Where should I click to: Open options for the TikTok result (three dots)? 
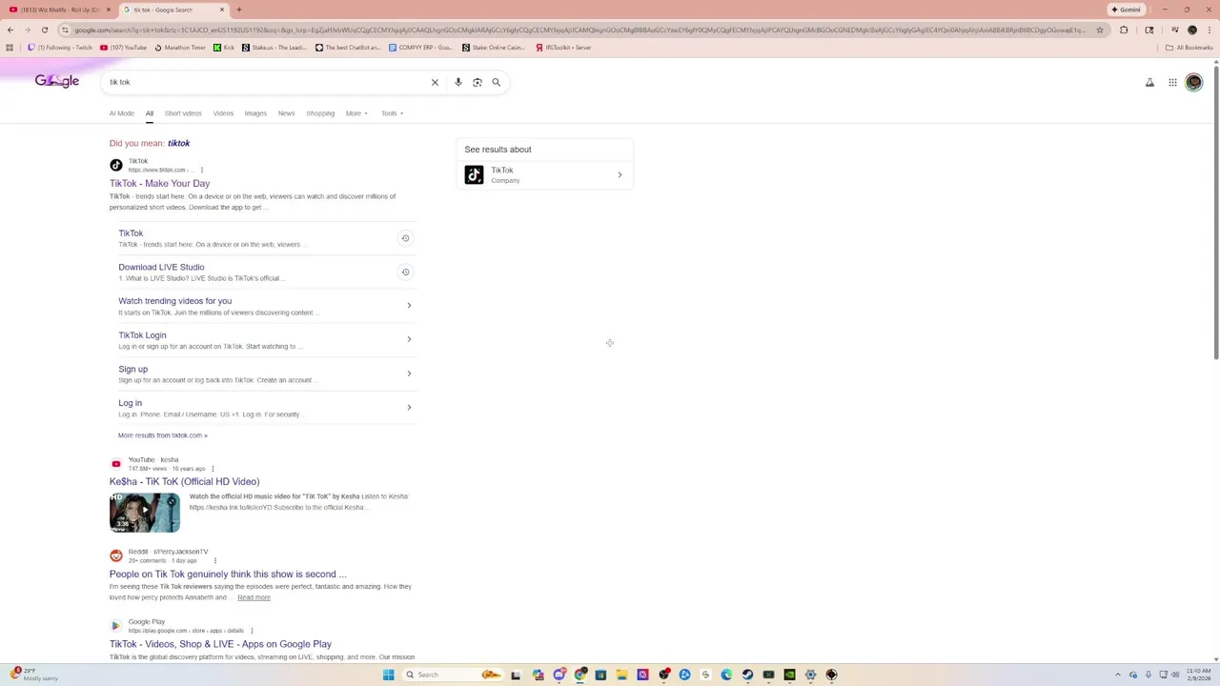202,170
